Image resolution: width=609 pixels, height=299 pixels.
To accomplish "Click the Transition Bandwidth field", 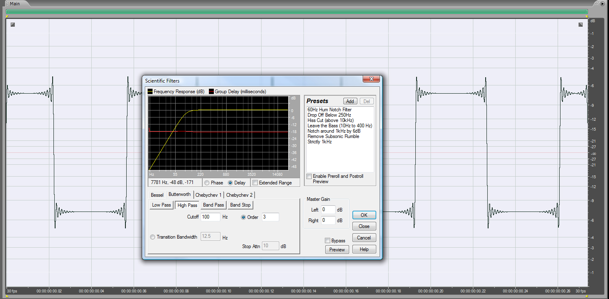I will point(211,237).
